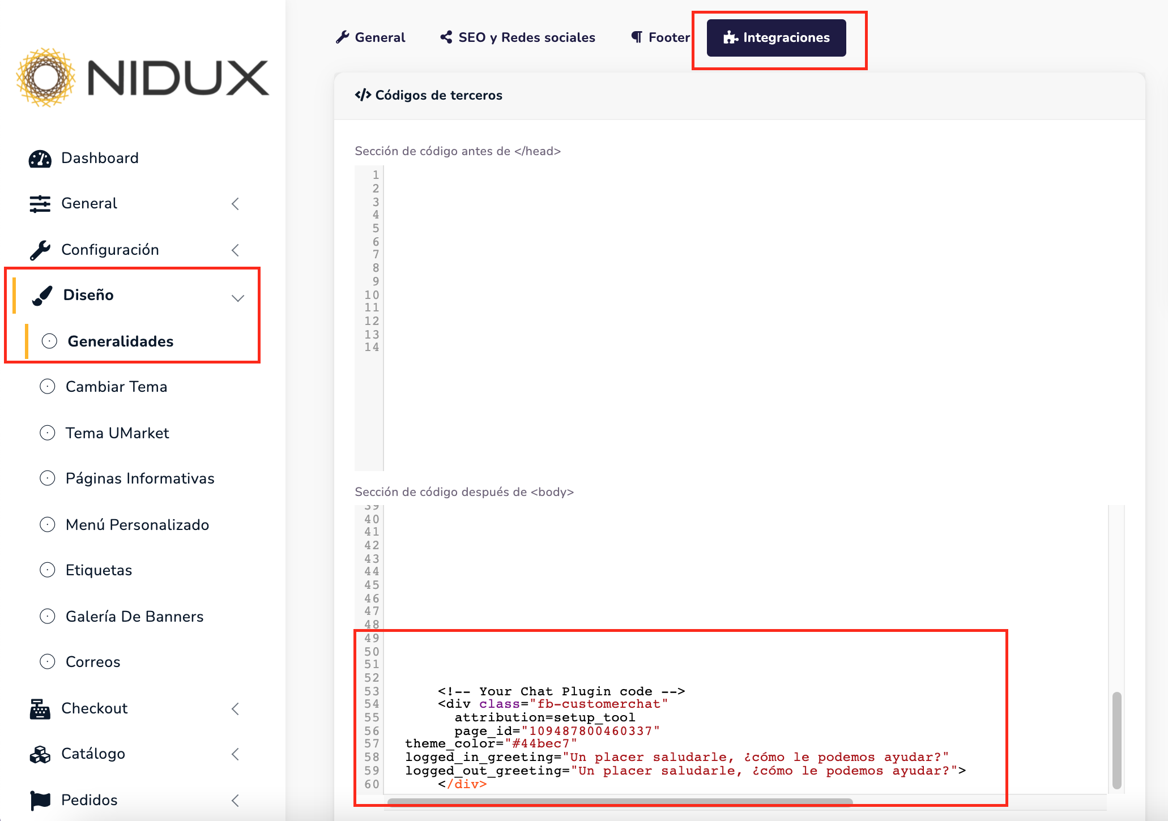Click inside the head code editor
This screenshot has width=1168, height=821.
tap(736, 317)
